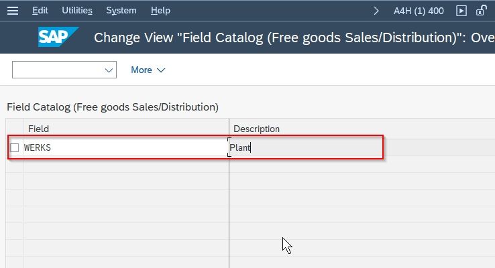
Task: Click the chevron arrow beside A4H (1) 400
Action: tap(376, 11)
